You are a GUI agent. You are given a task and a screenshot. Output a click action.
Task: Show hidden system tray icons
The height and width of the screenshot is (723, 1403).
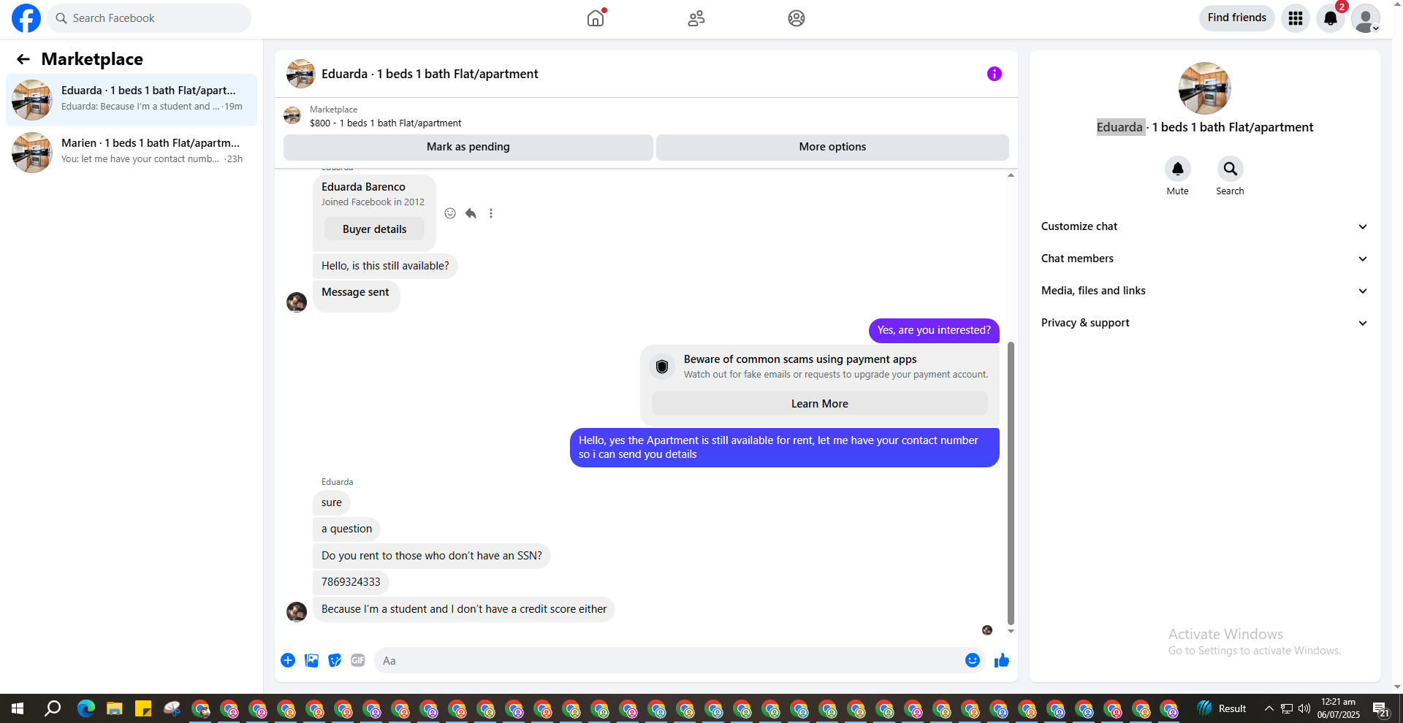click(x=1269, y=708)
